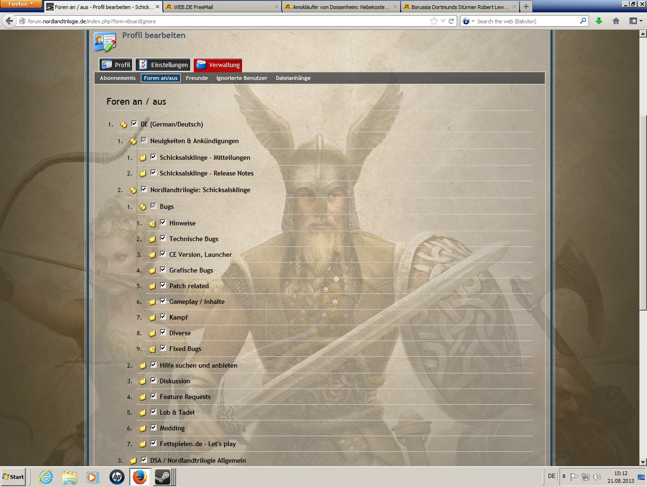Open the Profil tab
Image resolution: width=647 pixels, height=487 pixels.
click(116, 65)
